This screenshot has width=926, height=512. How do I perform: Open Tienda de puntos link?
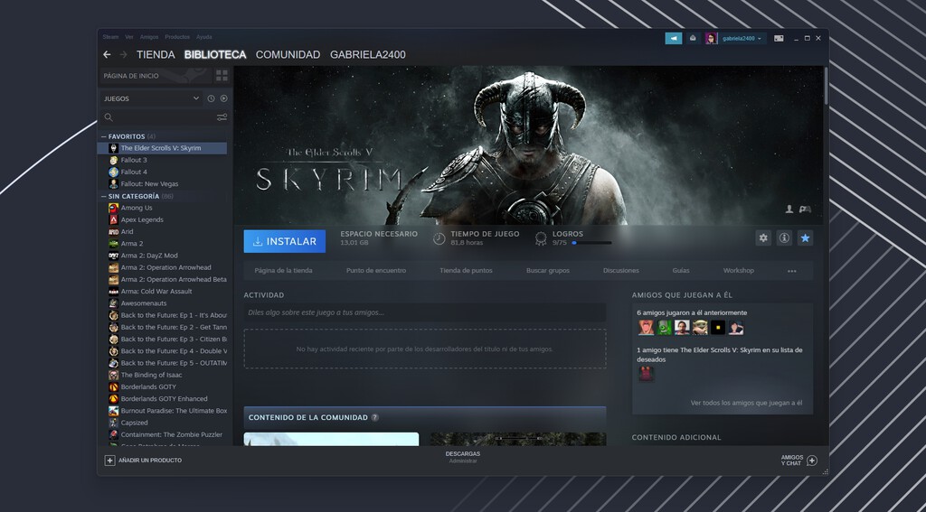point(466,271)
